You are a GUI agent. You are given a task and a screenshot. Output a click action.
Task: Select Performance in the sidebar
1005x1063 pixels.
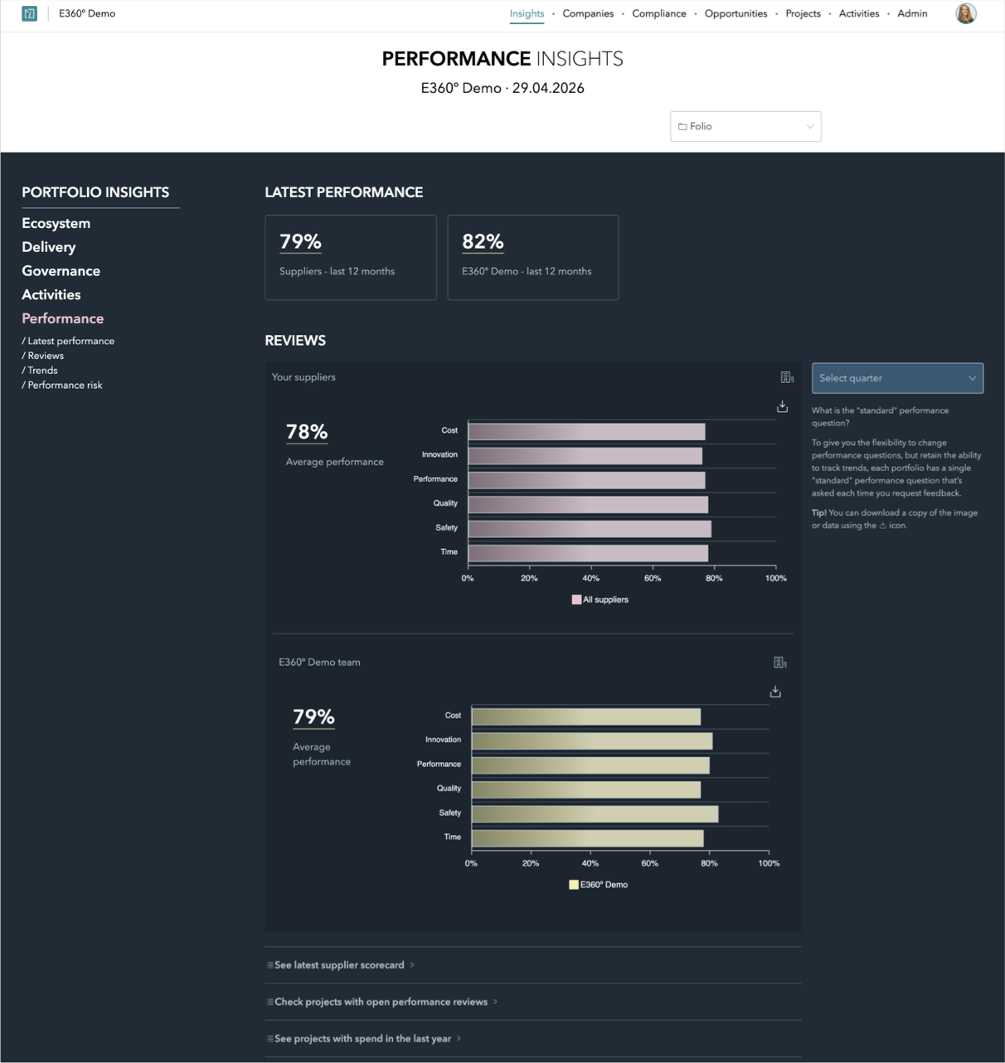click(62, 318)
